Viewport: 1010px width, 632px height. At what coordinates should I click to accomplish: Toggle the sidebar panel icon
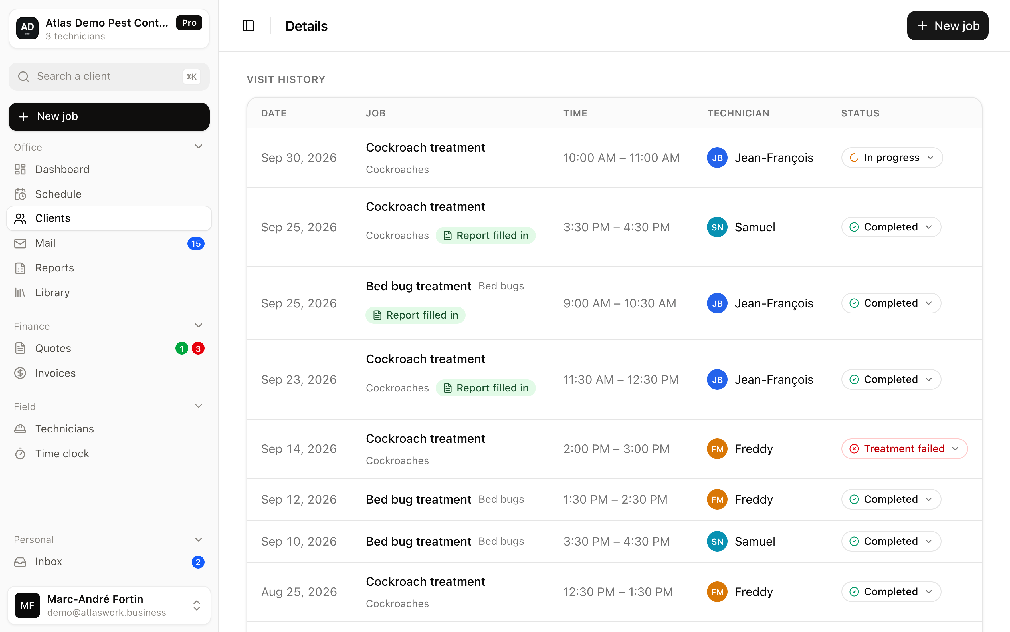click(x=248, y=26)
